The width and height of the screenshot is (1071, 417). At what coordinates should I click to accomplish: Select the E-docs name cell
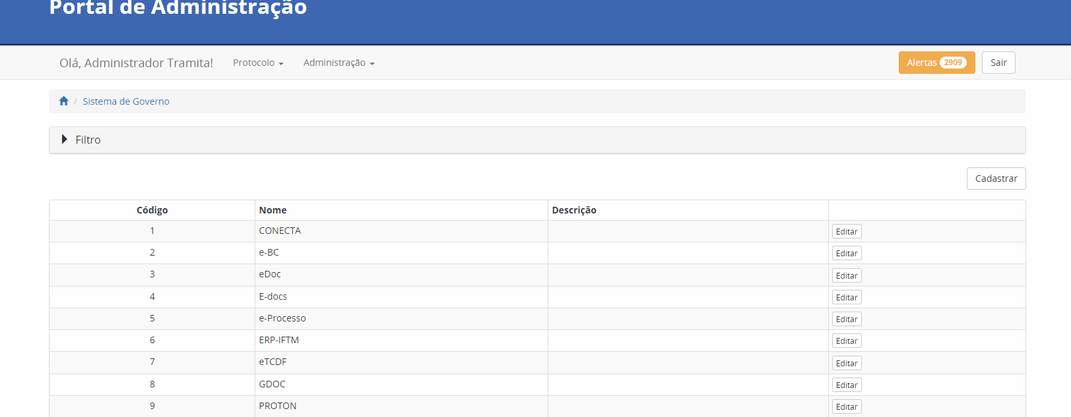point(401,297)
